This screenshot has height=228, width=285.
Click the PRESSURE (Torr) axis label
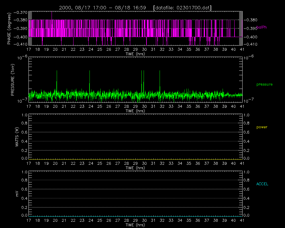click(x=13, y=80)
